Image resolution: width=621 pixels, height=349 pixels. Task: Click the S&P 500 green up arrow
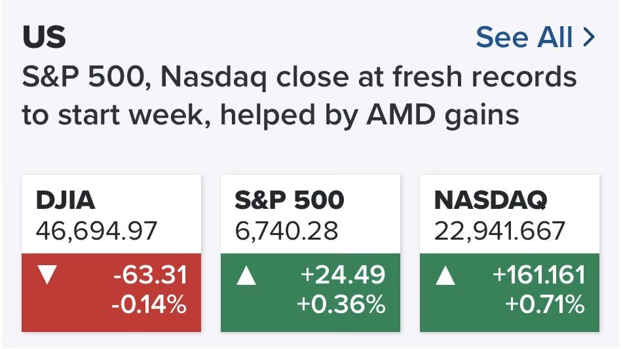246,276
